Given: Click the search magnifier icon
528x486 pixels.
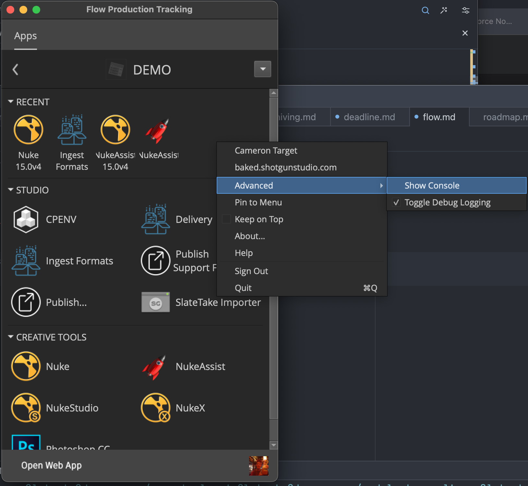Looking at the screenshot, I should click(x=425, y=11).
